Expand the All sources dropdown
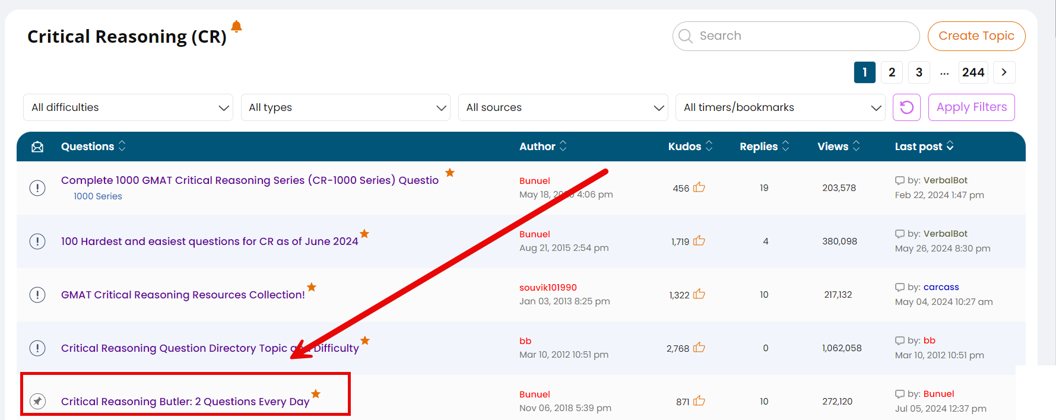The image size is (1056, 420). (563, 107)
